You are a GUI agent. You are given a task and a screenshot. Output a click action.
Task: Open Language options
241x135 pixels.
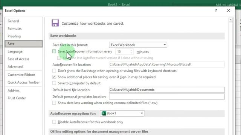[23, 51]
